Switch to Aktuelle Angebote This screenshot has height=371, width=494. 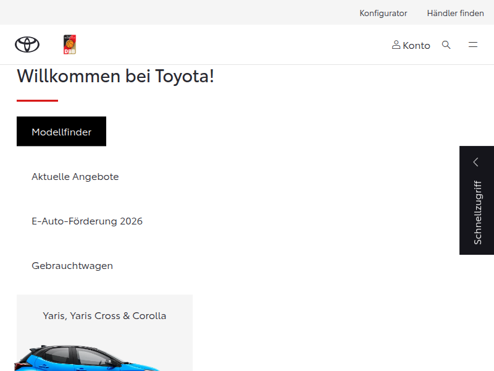point(75,177)
